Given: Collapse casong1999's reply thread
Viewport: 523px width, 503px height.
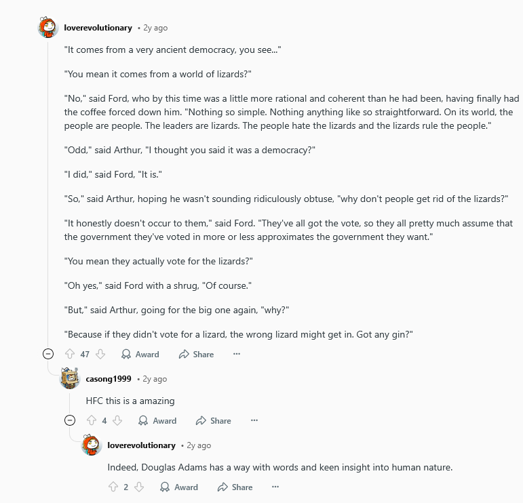Looking at the screenshot, I should pos(69,420).
